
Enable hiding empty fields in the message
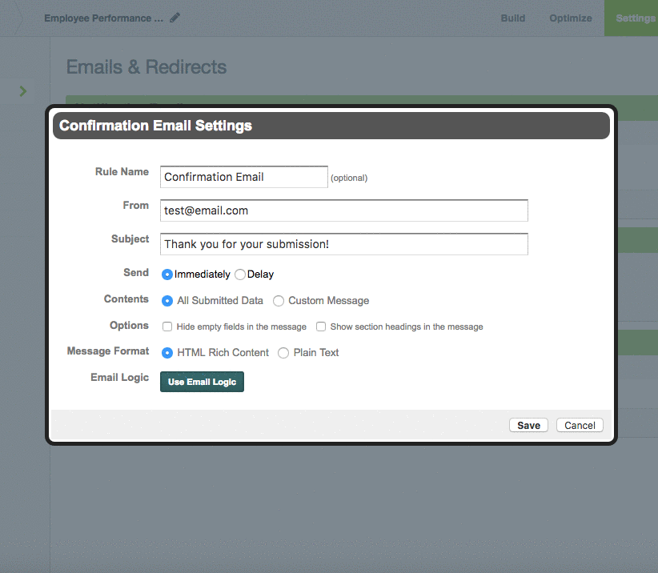pos(167,327)
